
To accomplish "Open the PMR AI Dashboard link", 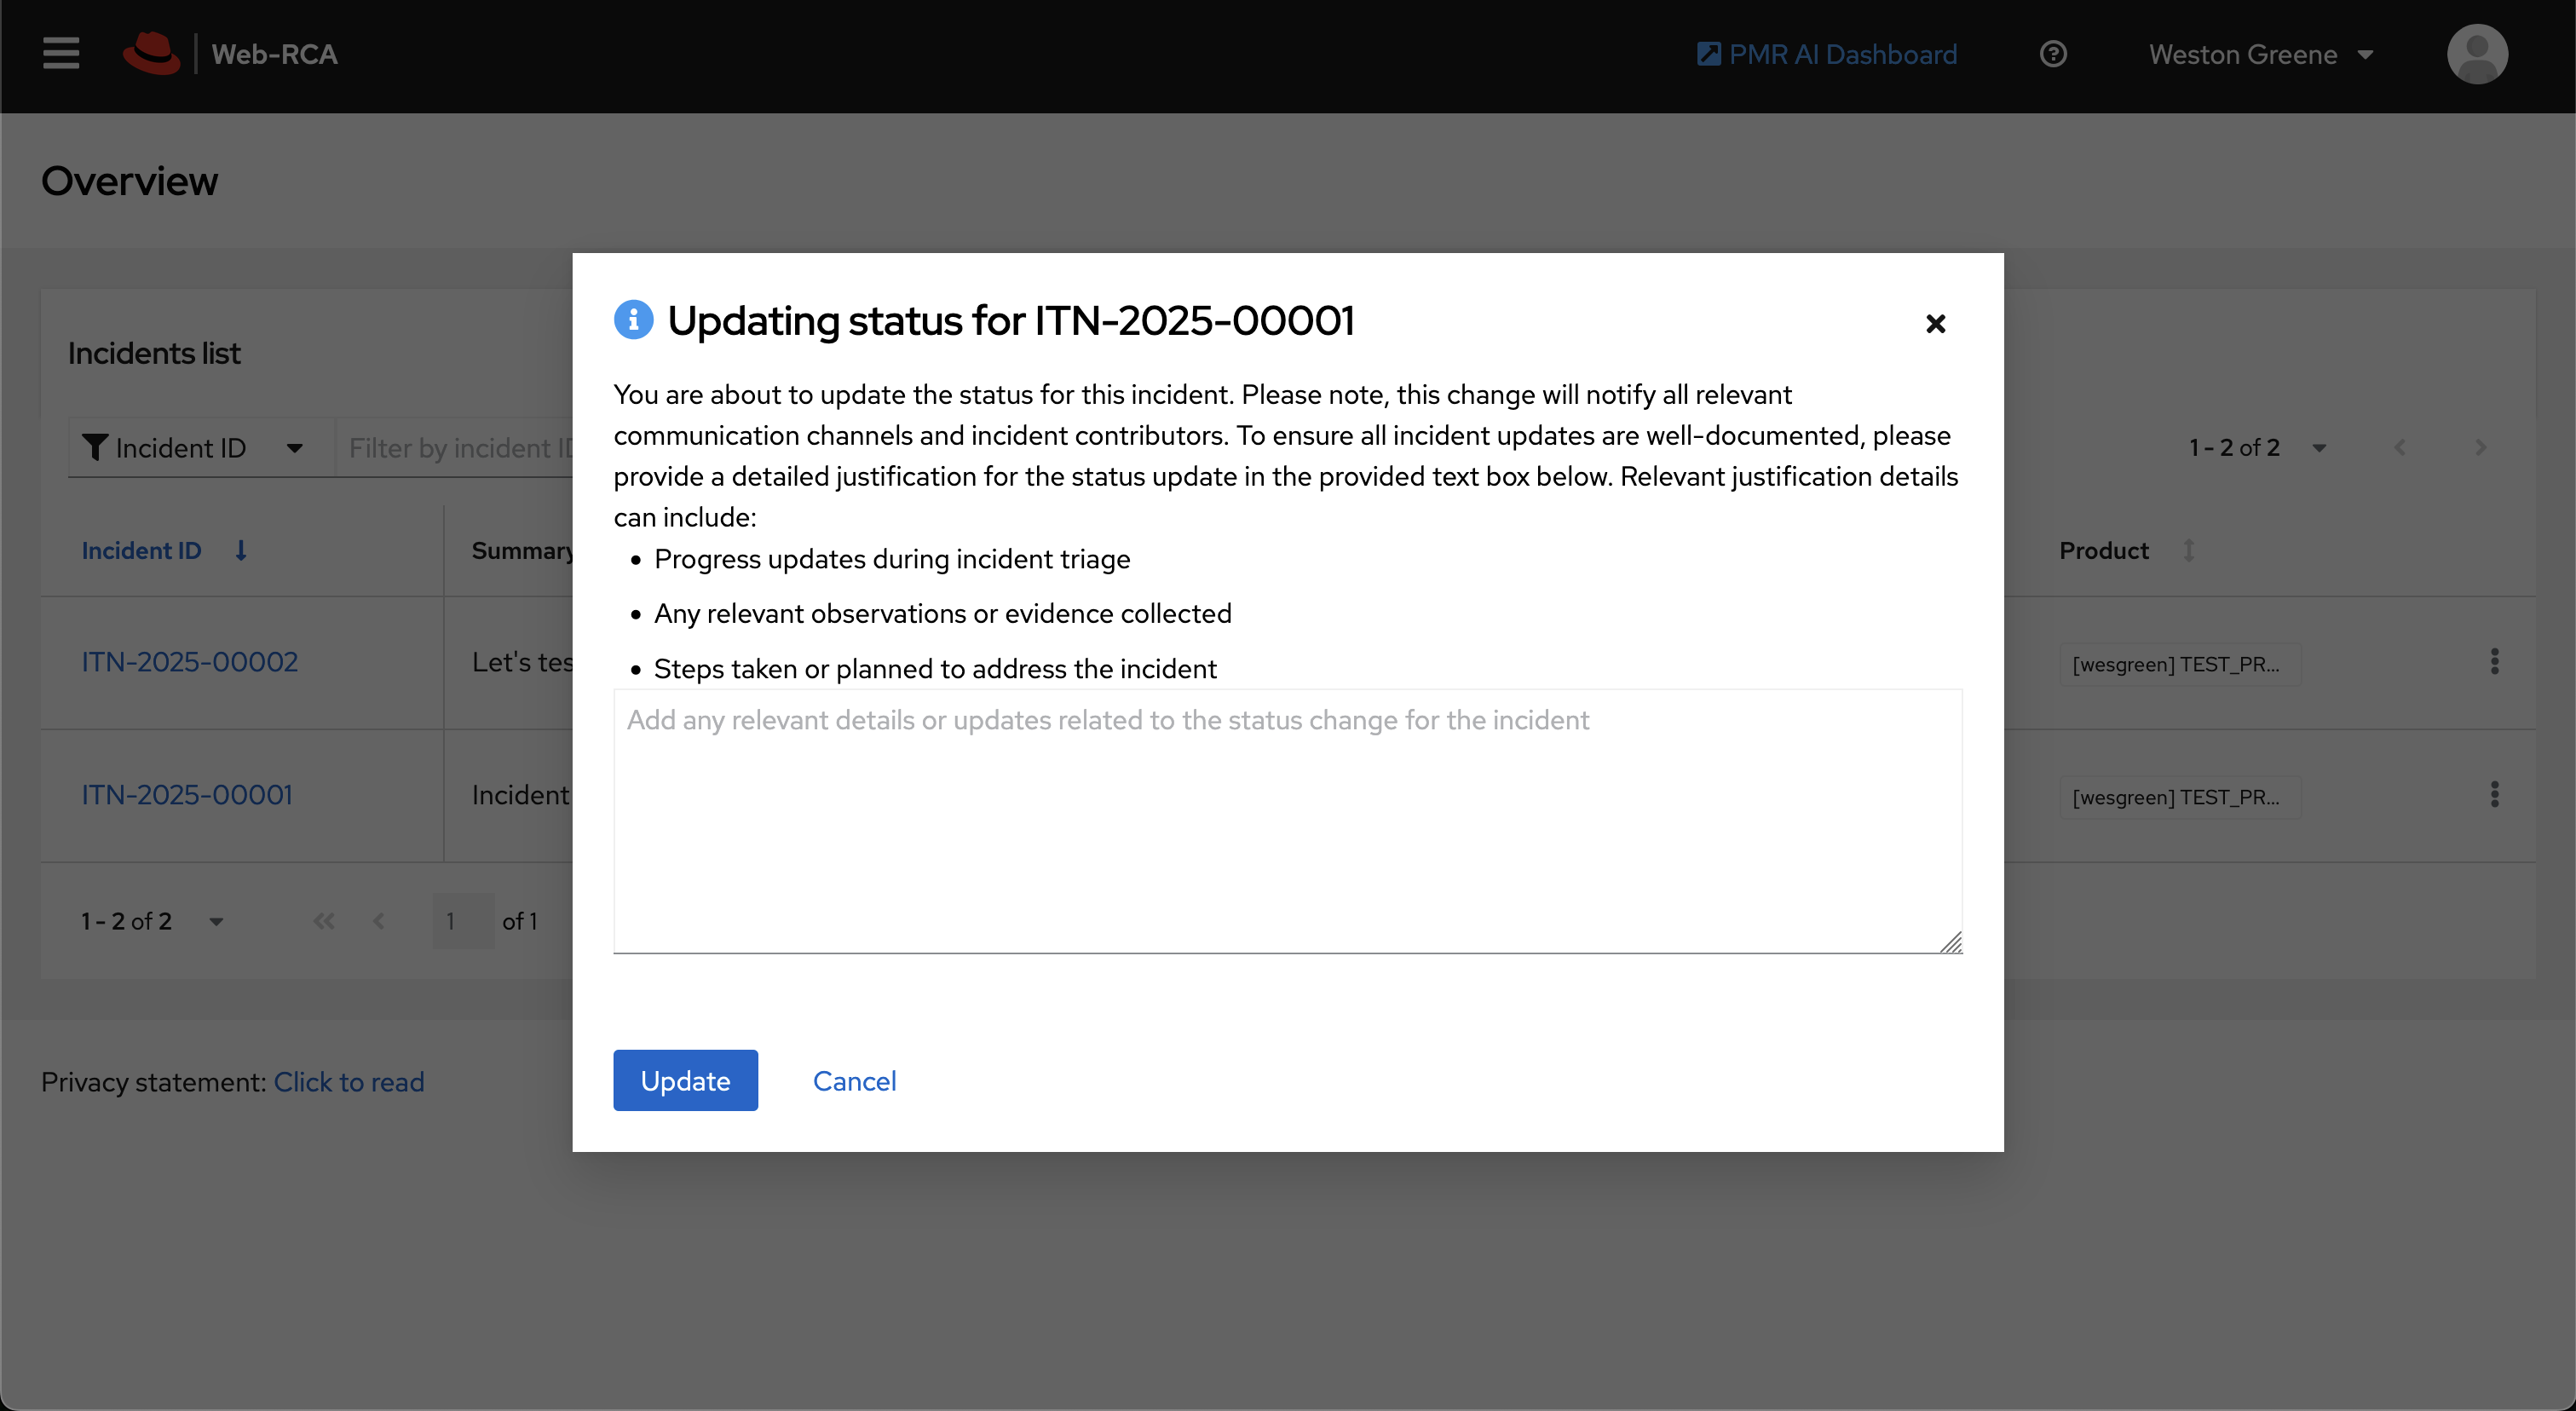I will pyautogui.click(x=1827, y=54).
